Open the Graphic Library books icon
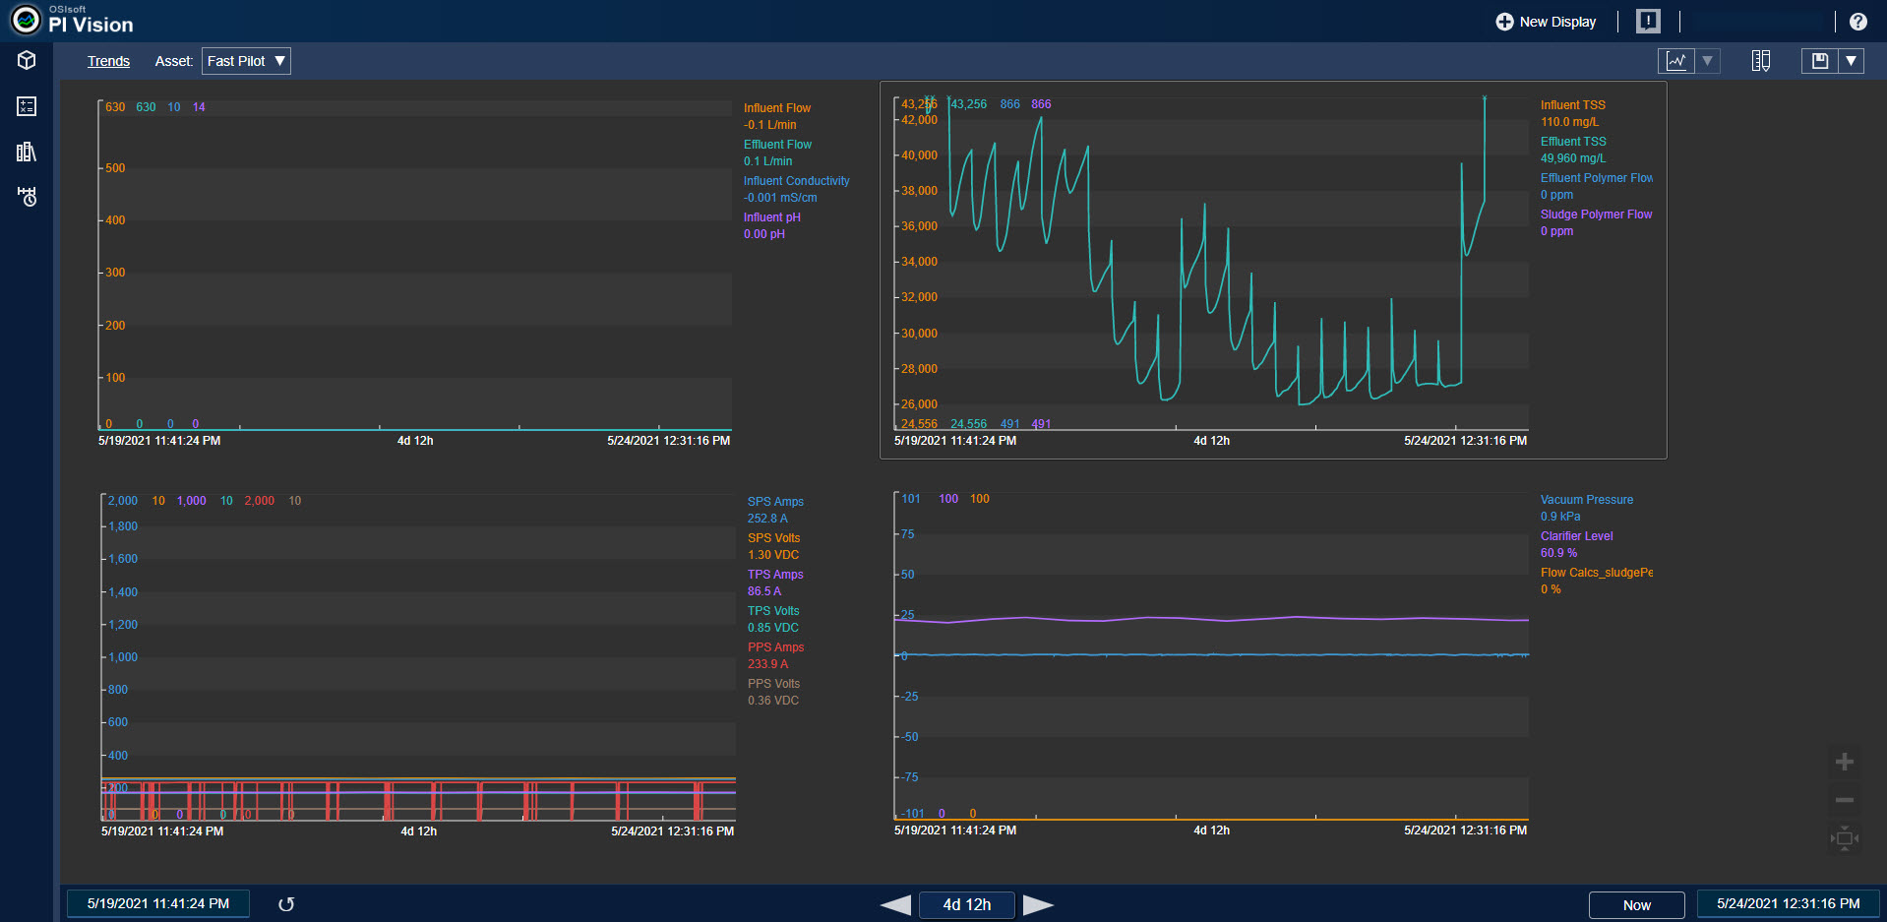 27,152
